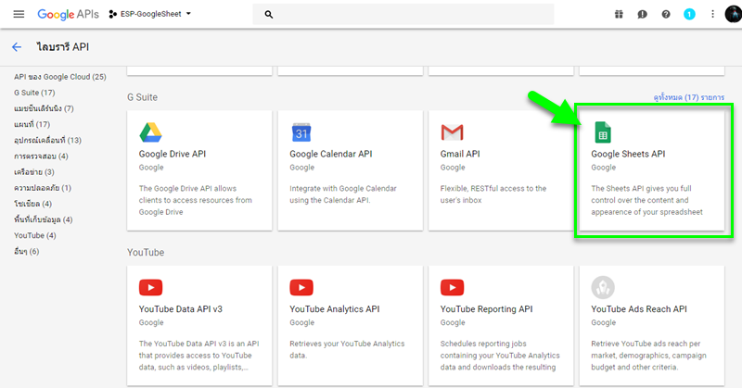Select การตรวจสอบ (4) category
Image resolution: width=742 pixels, height=388 pixels.
(x=41, y=156)
